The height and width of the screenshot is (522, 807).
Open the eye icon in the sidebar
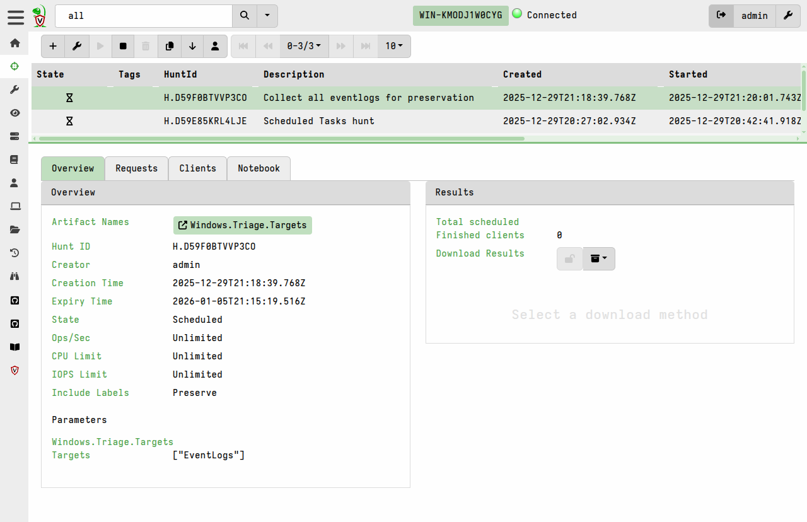point(15,113)
